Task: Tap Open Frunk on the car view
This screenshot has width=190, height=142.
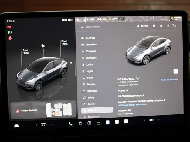Action: (25, 52)
